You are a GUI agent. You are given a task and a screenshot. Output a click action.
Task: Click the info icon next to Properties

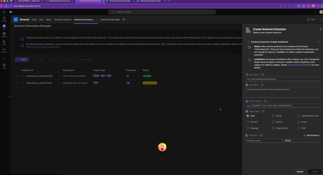261,135
